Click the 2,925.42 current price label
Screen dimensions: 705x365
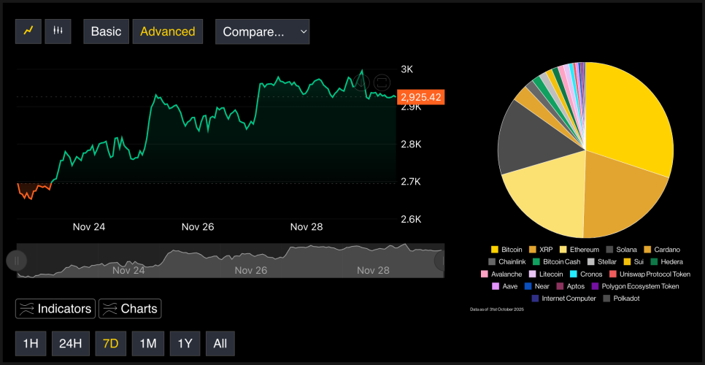point(422,97)
